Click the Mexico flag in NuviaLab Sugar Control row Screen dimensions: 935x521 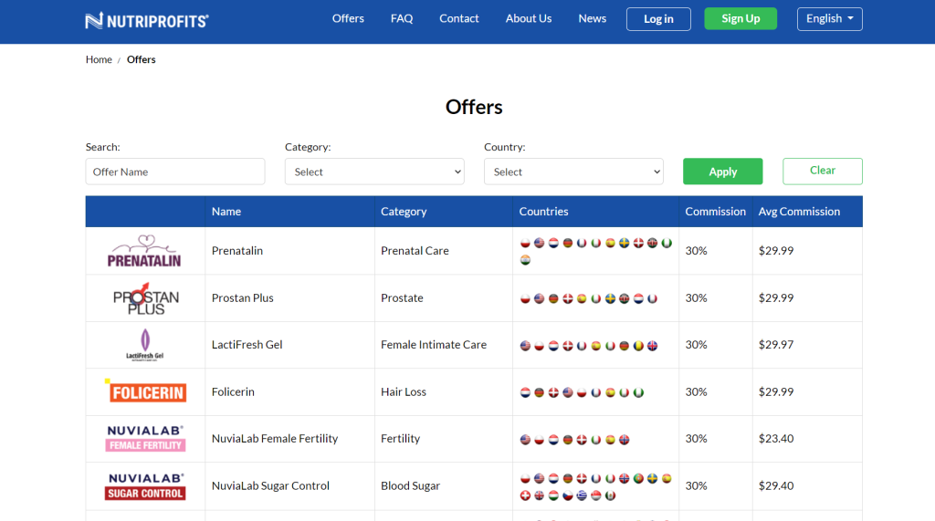610,495
